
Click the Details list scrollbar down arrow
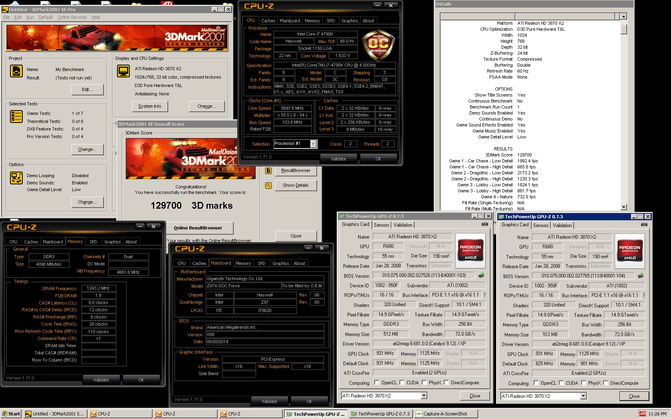point(624,207)
